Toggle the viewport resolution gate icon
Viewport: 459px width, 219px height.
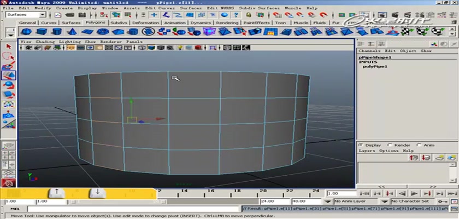coord(90,48)
